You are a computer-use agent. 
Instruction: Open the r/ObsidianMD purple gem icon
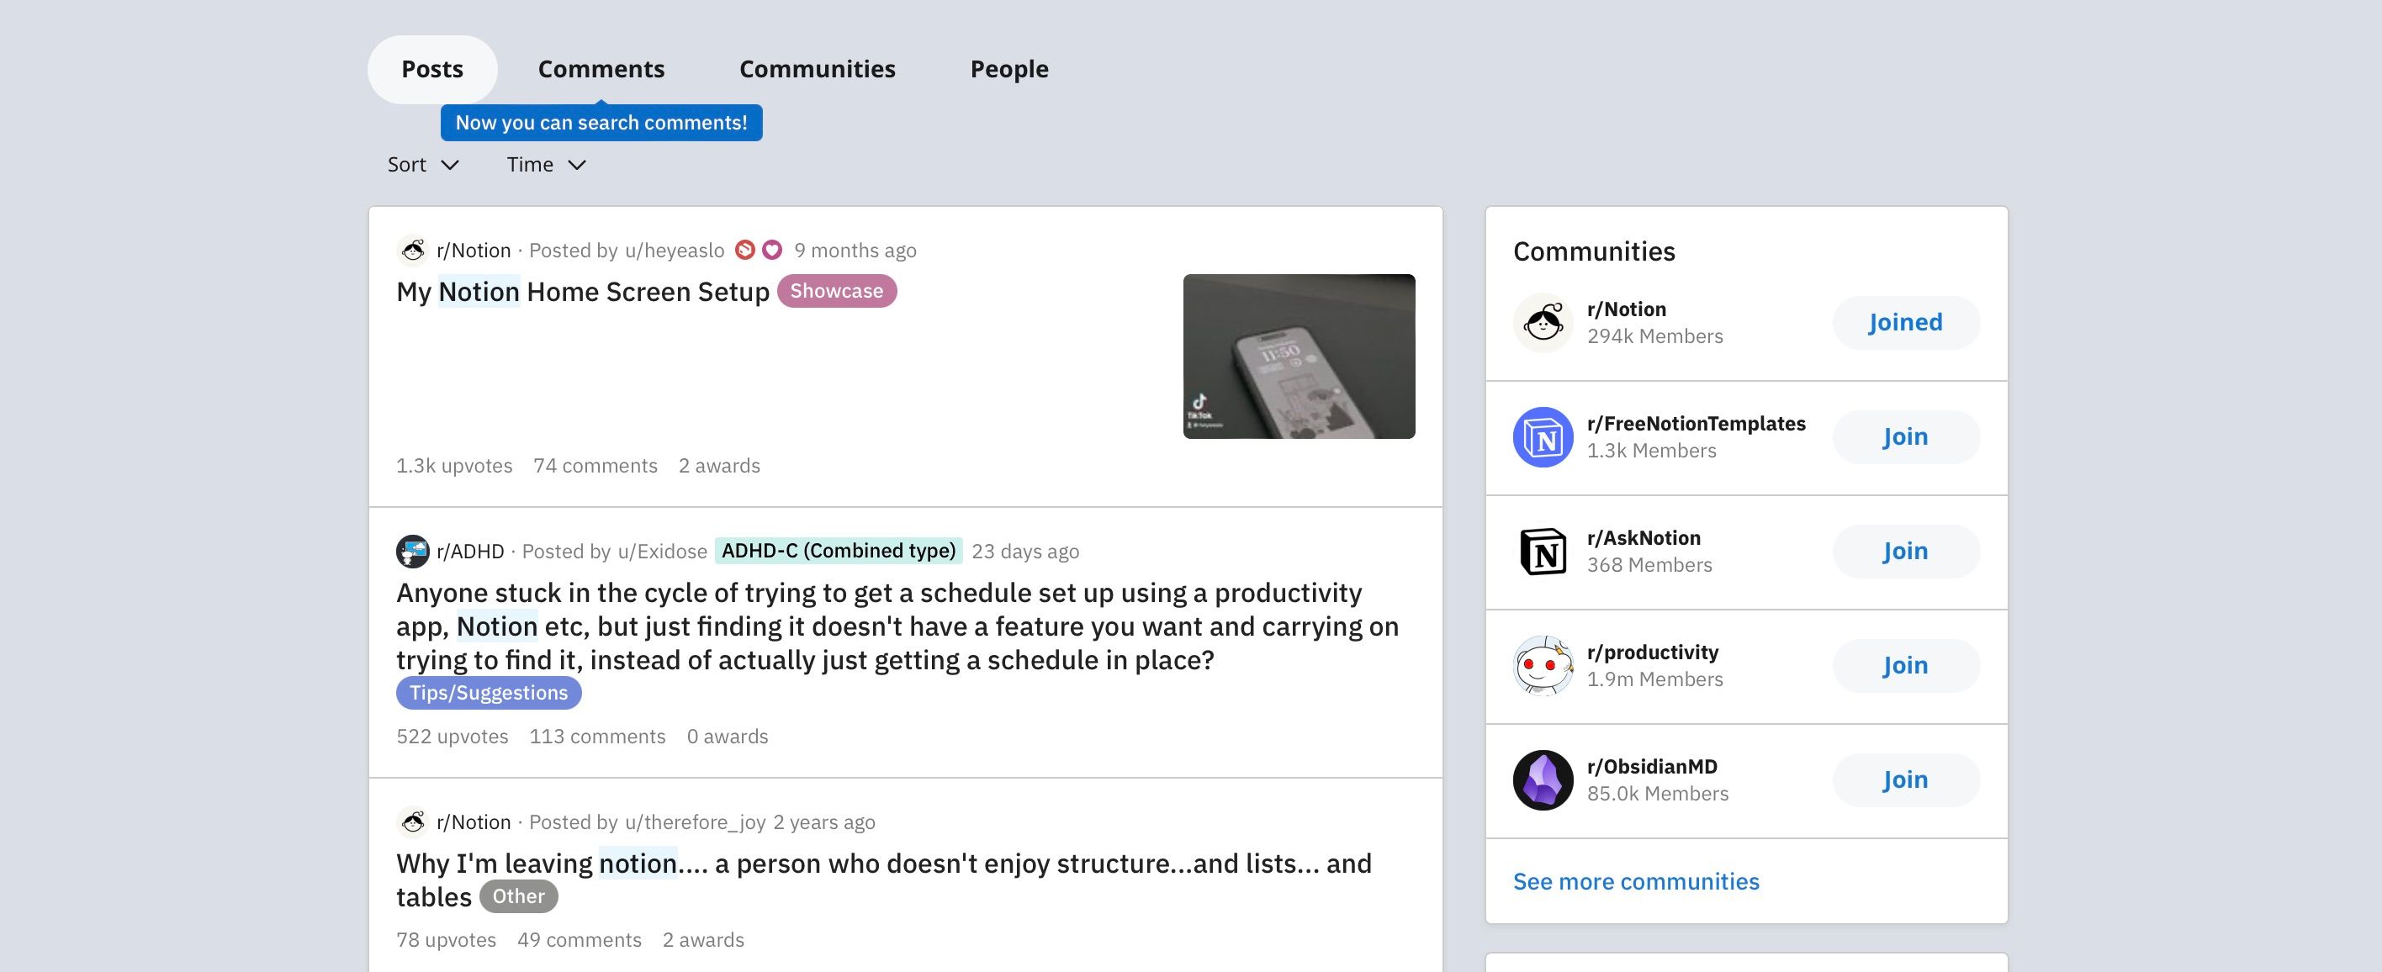click(1543, 779)
